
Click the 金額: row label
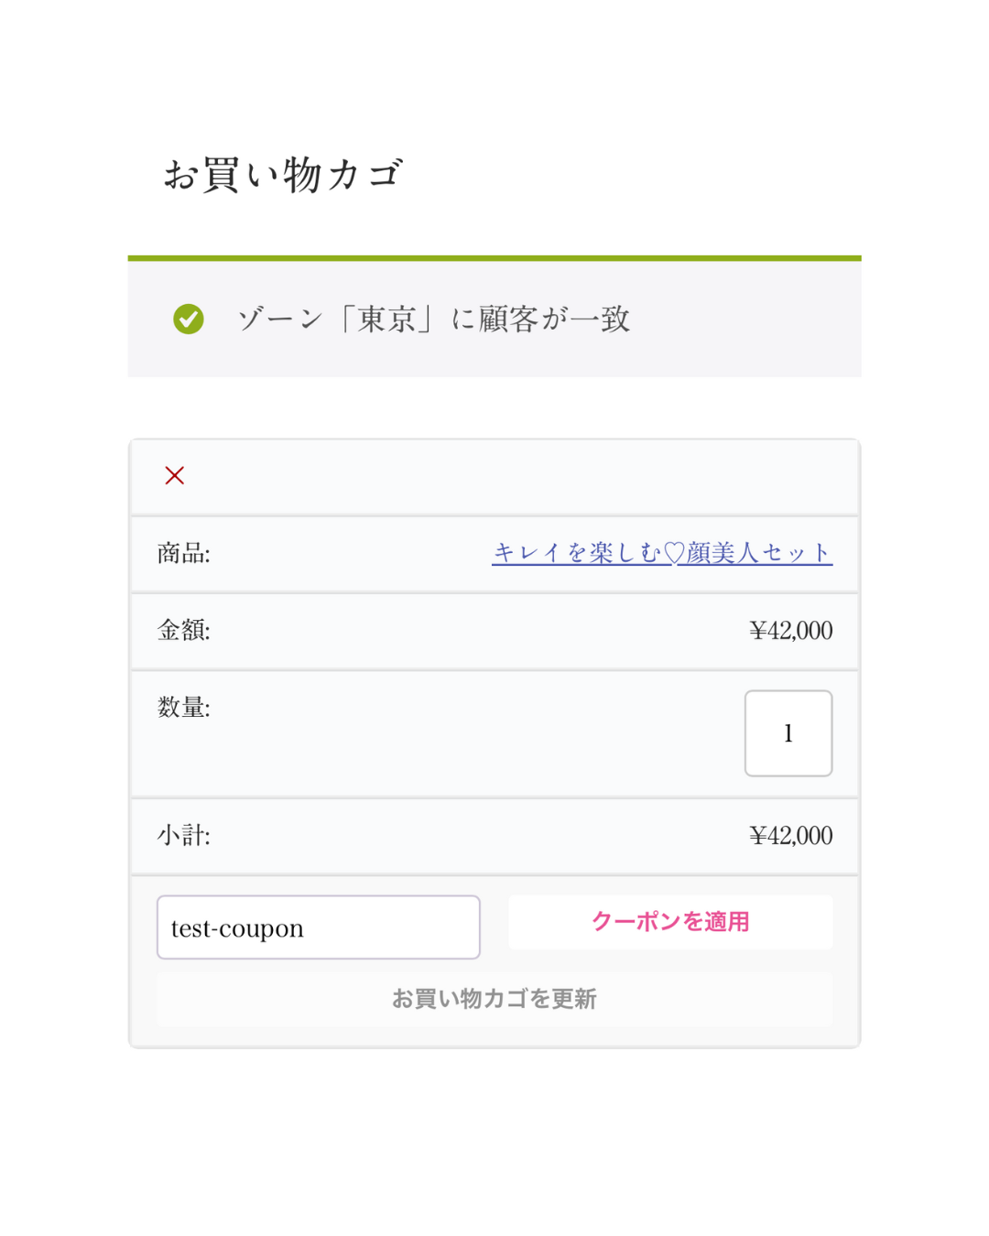click(184, 631)
